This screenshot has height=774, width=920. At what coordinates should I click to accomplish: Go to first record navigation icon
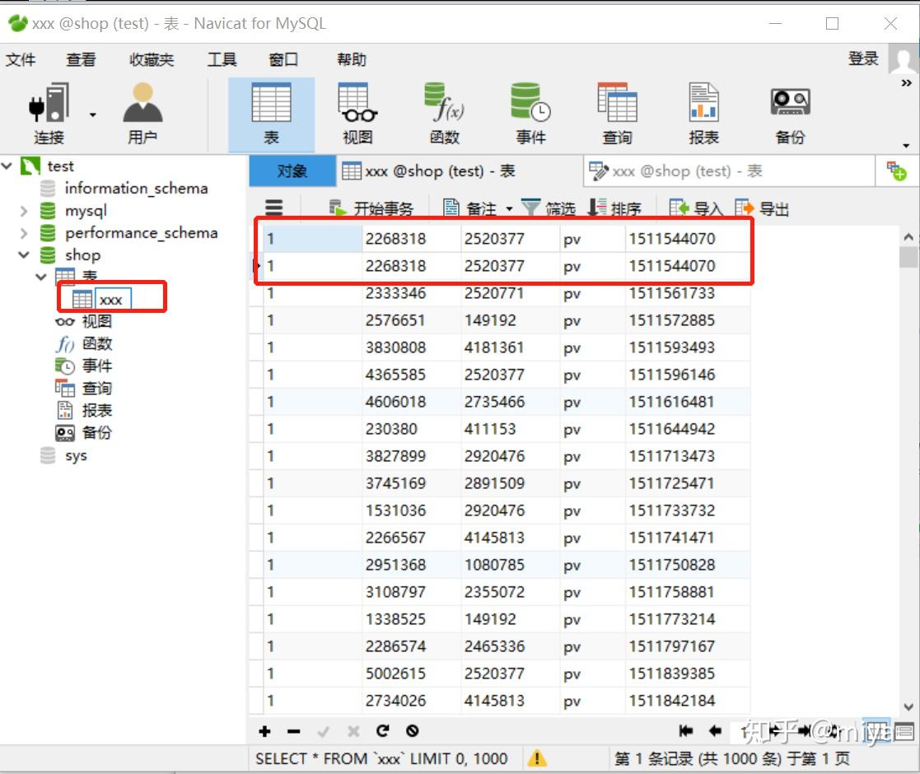click(x=685, y=730)
